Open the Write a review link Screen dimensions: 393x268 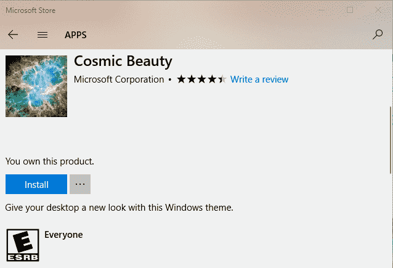(259, 79)
